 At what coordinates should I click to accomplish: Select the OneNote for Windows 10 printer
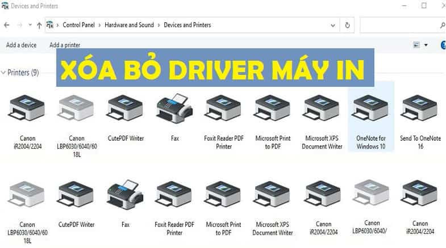(371, 116)
